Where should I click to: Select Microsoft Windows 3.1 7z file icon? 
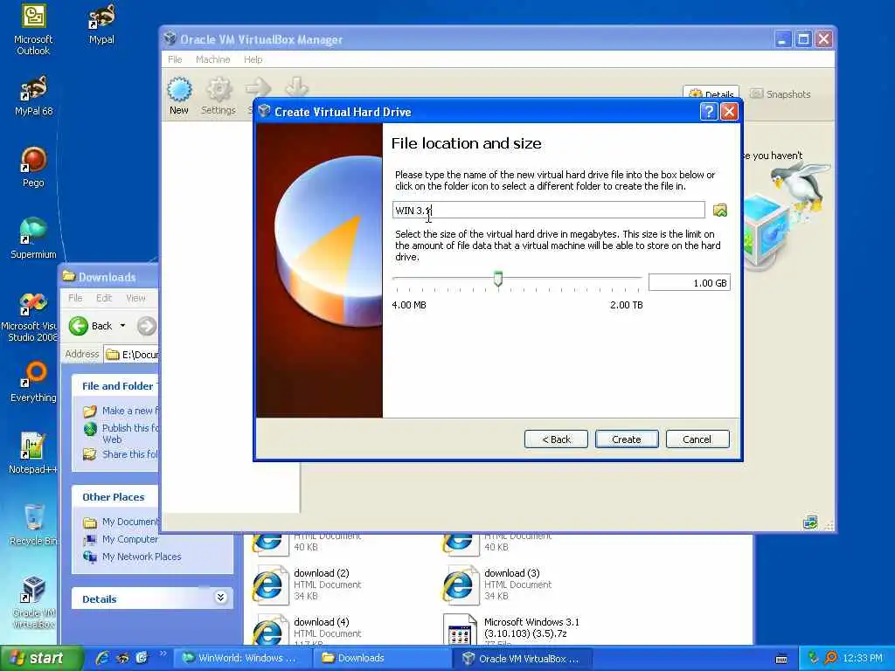460,629
